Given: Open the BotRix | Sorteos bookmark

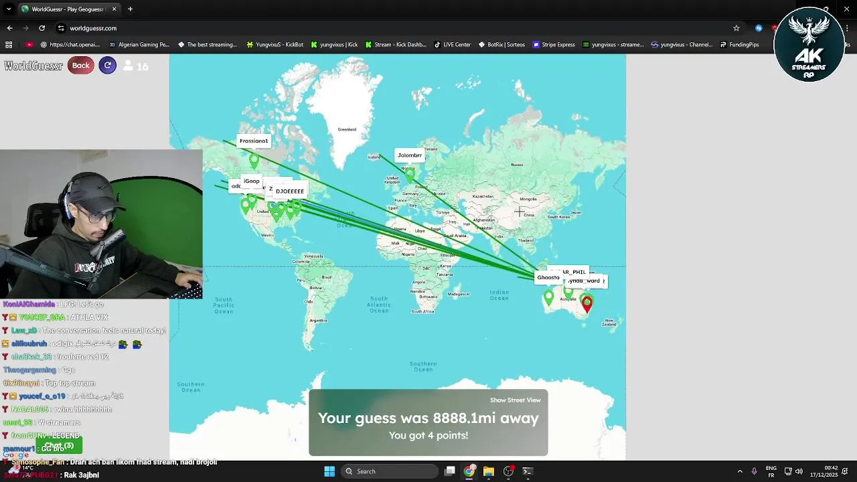Looking at the screenshot, I should (x=501, y=45).
